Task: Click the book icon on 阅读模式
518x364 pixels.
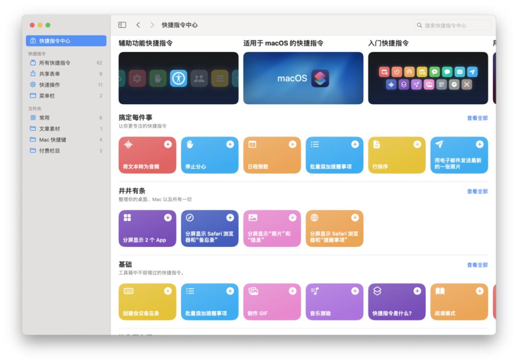Action: pyautogui.click(x=440, y=291)
